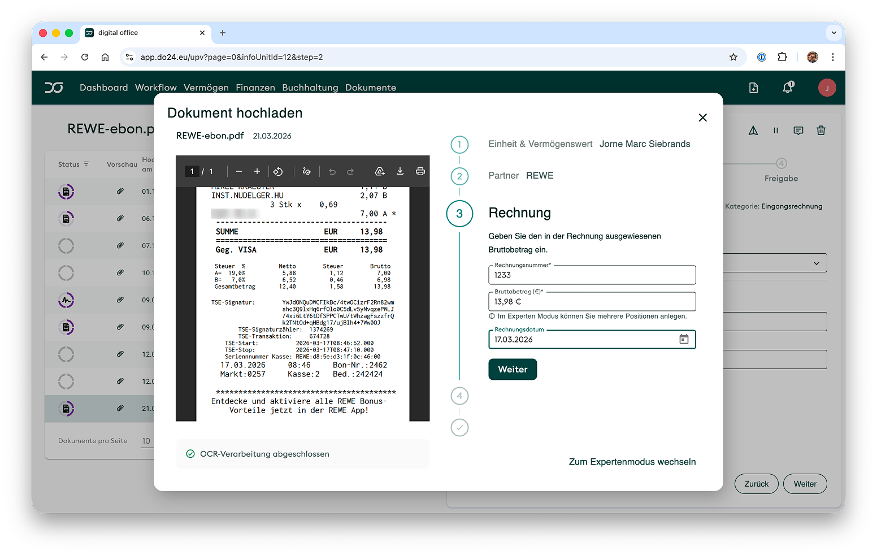Click the cloud upload icon in viewer
This screenshot has height=555, width=877.
click(x=380, y=171)
